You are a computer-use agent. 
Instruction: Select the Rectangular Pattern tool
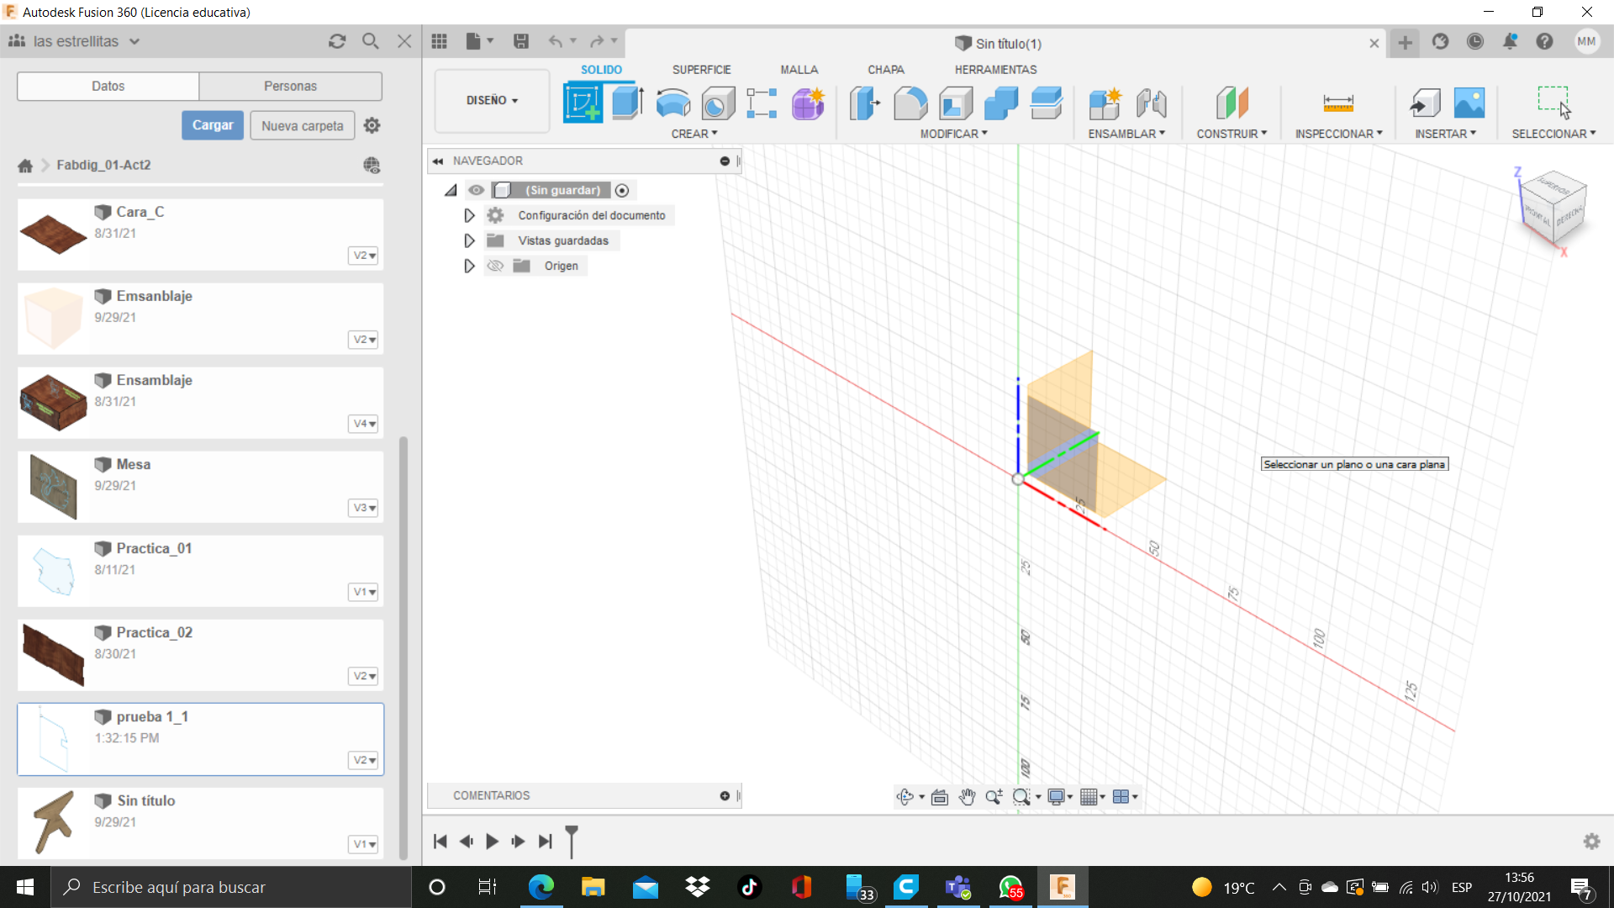pyautogui.click(x=762, y=103)
